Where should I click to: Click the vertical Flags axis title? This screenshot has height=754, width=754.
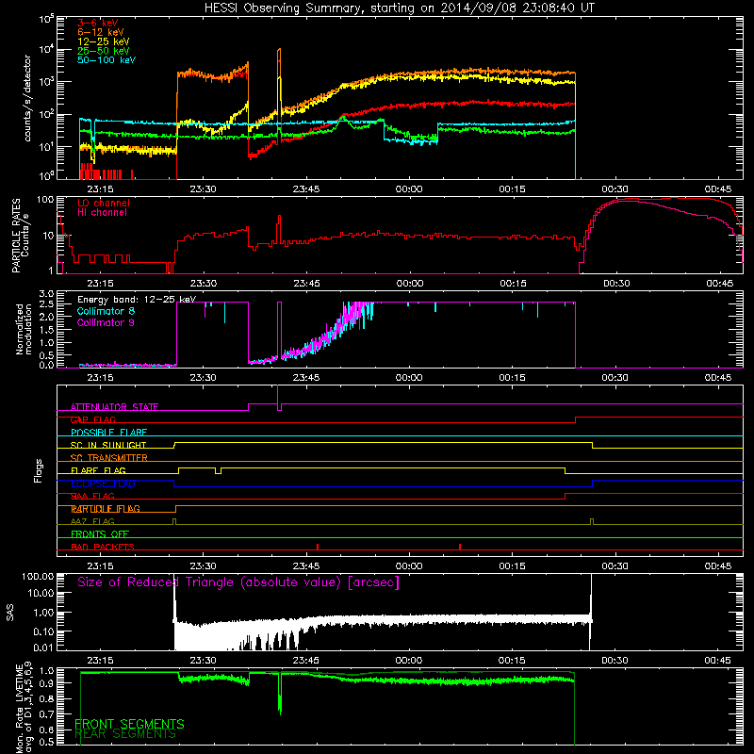39,470
